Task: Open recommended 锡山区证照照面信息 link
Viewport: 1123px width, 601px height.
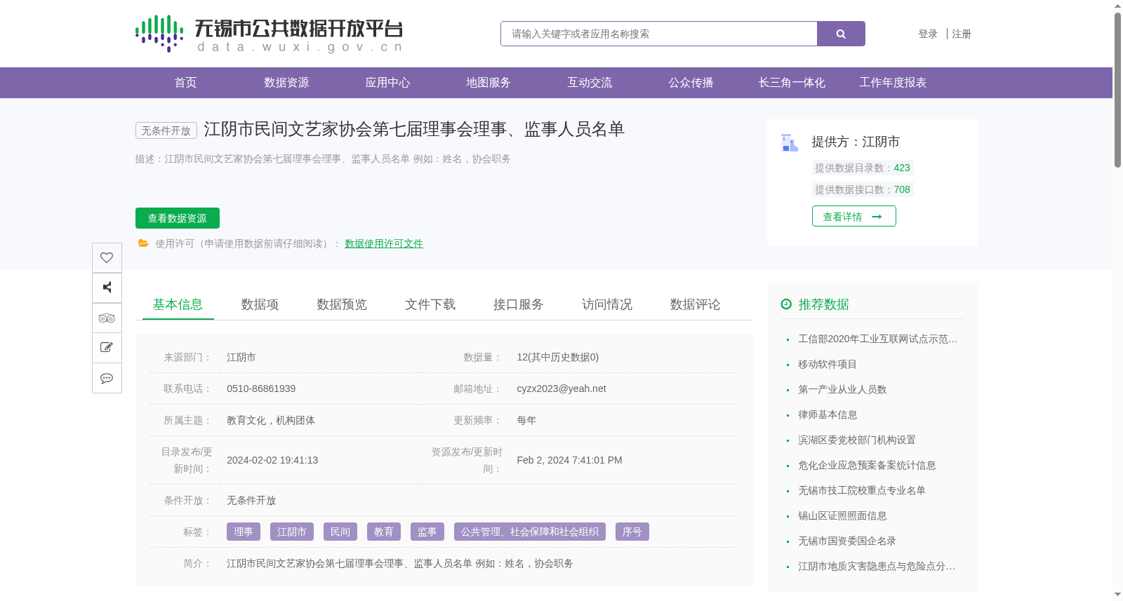Action: (842, 515)
